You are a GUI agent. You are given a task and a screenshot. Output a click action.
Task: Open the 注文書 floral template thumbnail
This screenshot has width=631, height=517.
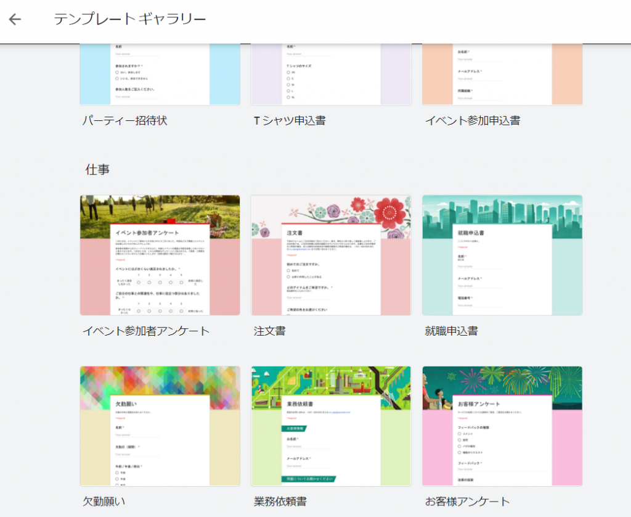331,255
